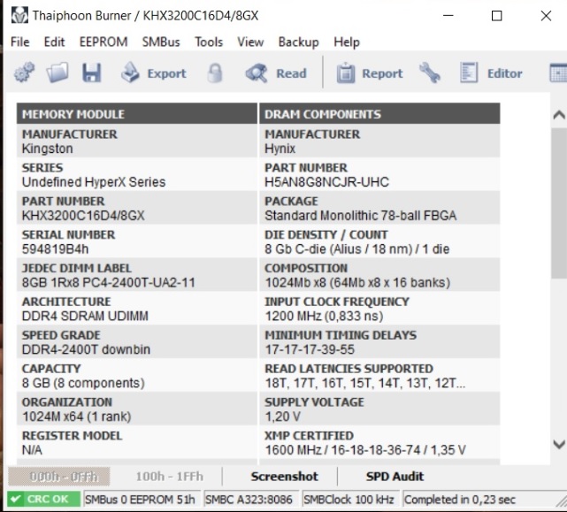Click the composition 1024Mb x8 value
The height and width of the screenshot is (512, 567).
tap(357, 282)
